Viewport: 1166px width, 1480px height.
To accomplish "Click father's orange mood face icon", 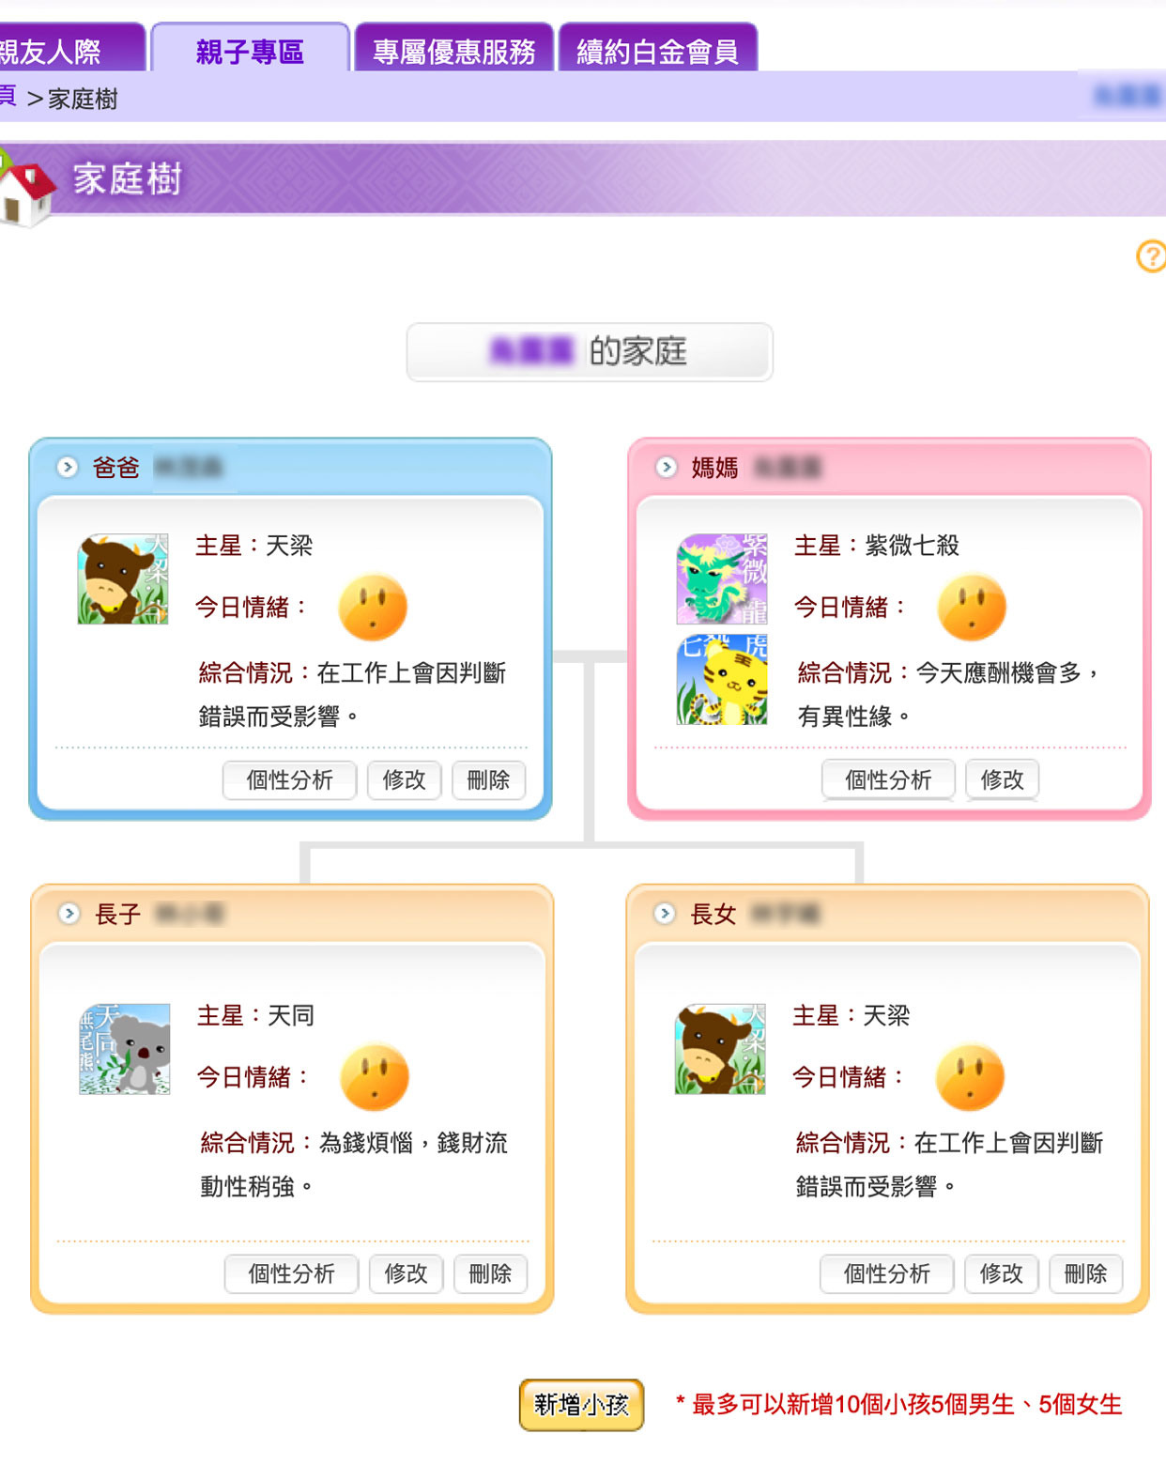I will pyautogui.click(x=373, y=608).
